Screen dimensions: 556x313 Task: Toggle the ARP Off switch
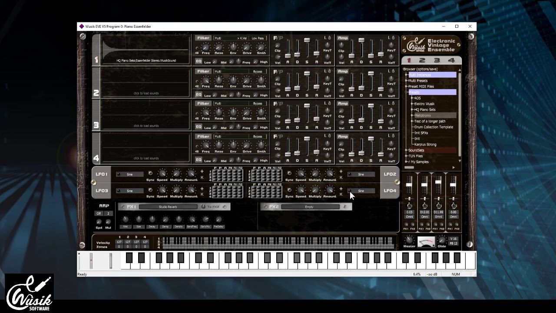pos(99,213)
